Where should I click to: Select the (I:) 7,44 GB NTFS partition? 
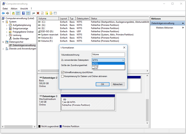pos(88,104)
